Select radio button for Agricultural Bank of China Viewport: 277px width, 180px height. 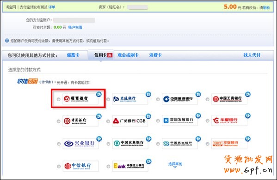[108, 144]
